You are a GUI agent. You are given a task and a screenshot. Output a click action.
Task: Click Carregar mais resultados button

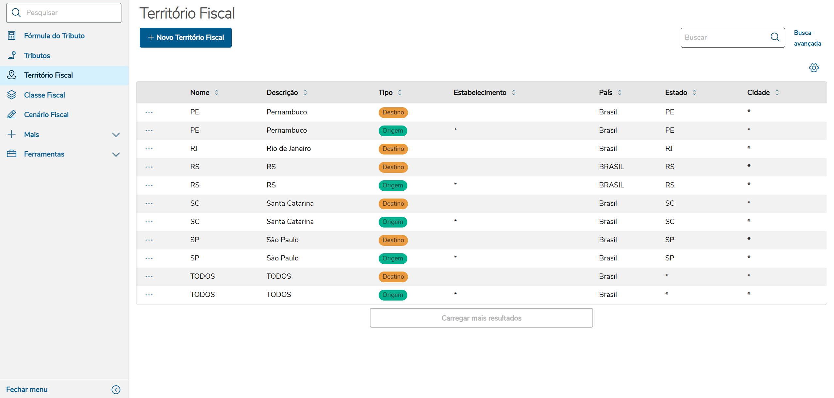click(481, 318)
